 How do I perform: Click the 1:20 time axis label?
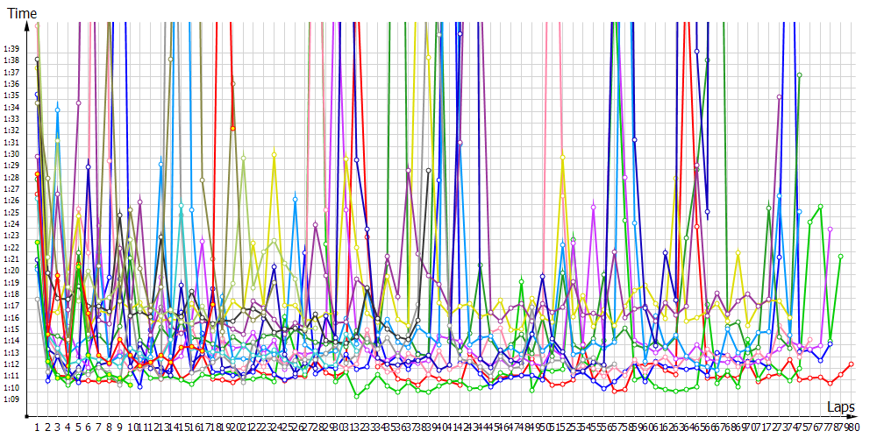[11, 271]
